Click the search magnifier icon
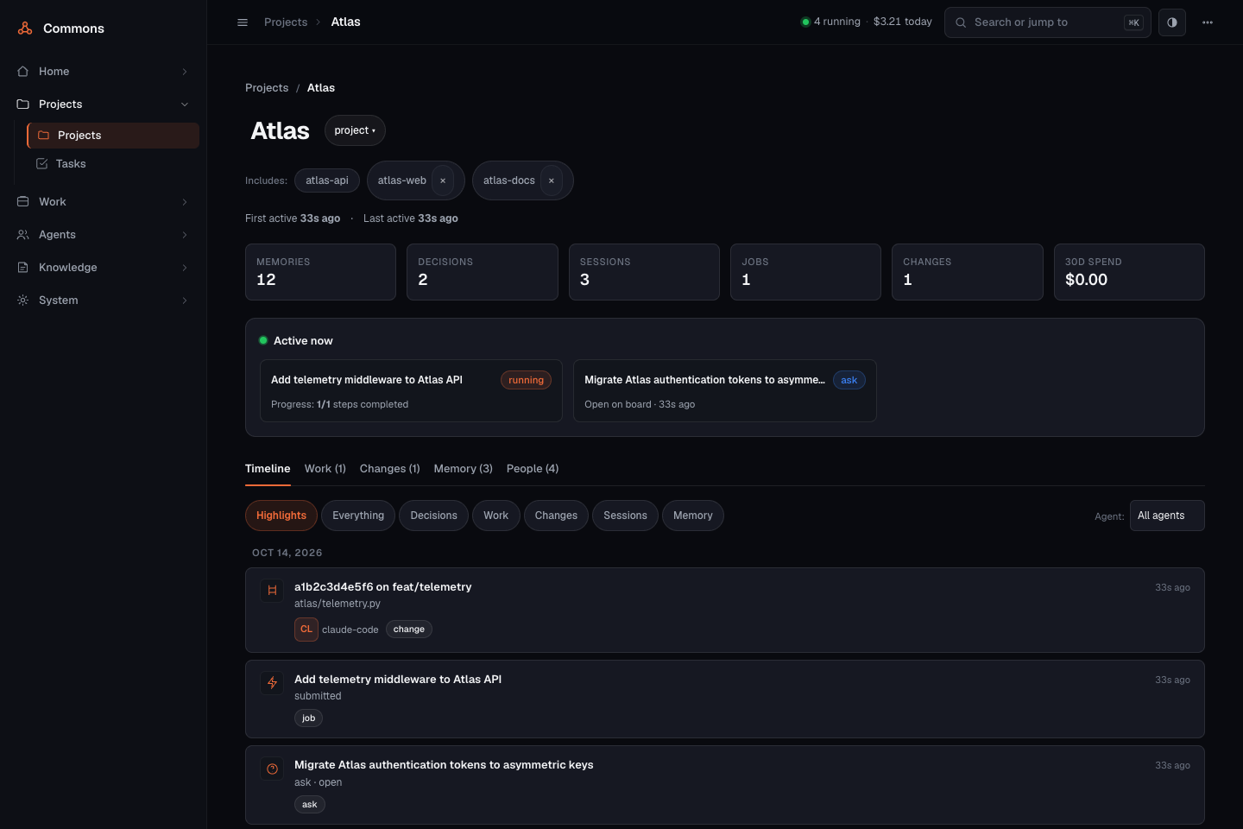1243x829 pixels. [x=961, y=22]
